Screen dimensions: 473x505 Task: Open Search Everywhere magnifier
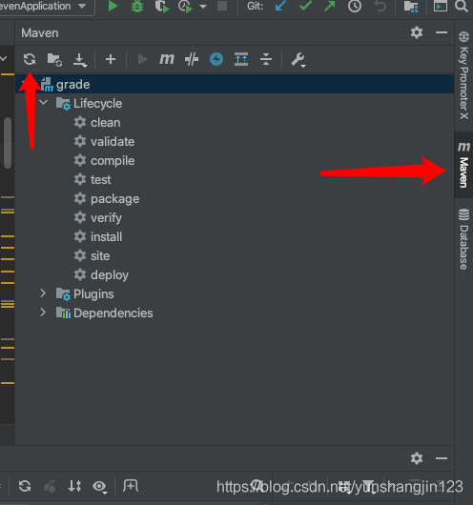click(462, 6)
